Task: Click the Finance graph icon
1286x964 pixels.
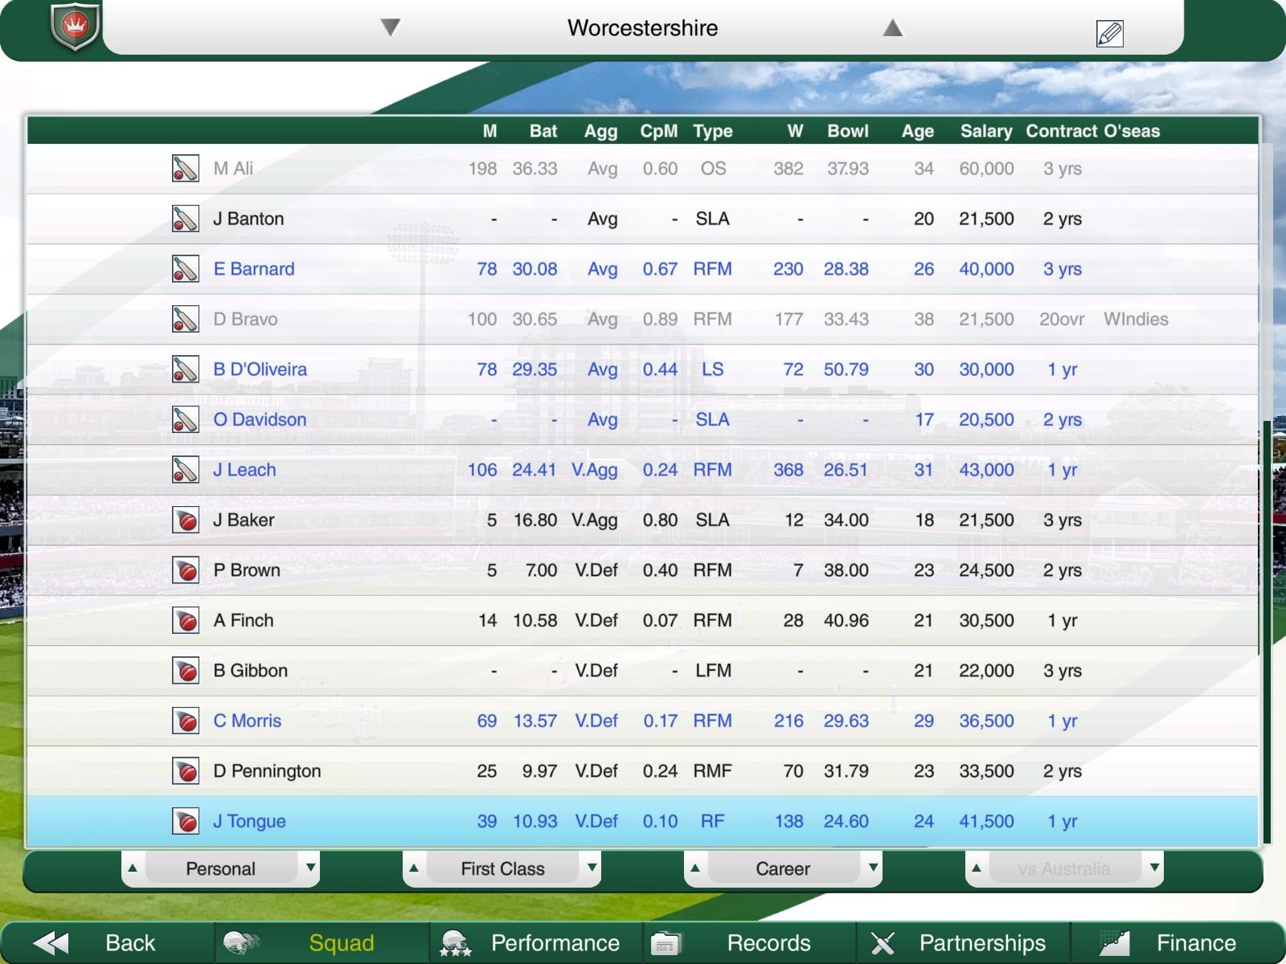Action: 1114,943
